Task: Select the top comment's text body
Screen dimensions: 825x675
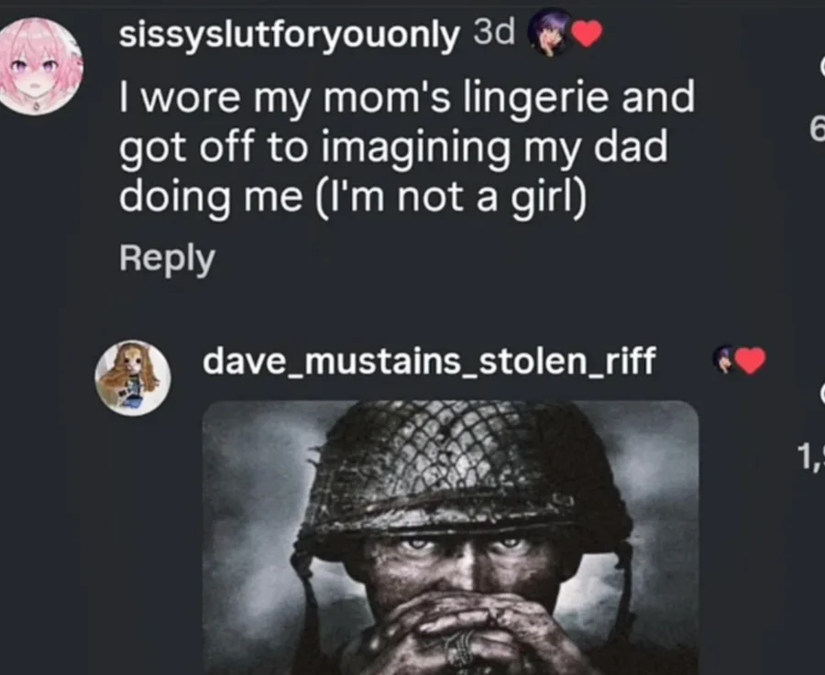Action: pyautogui.click(x=403, y=147)
